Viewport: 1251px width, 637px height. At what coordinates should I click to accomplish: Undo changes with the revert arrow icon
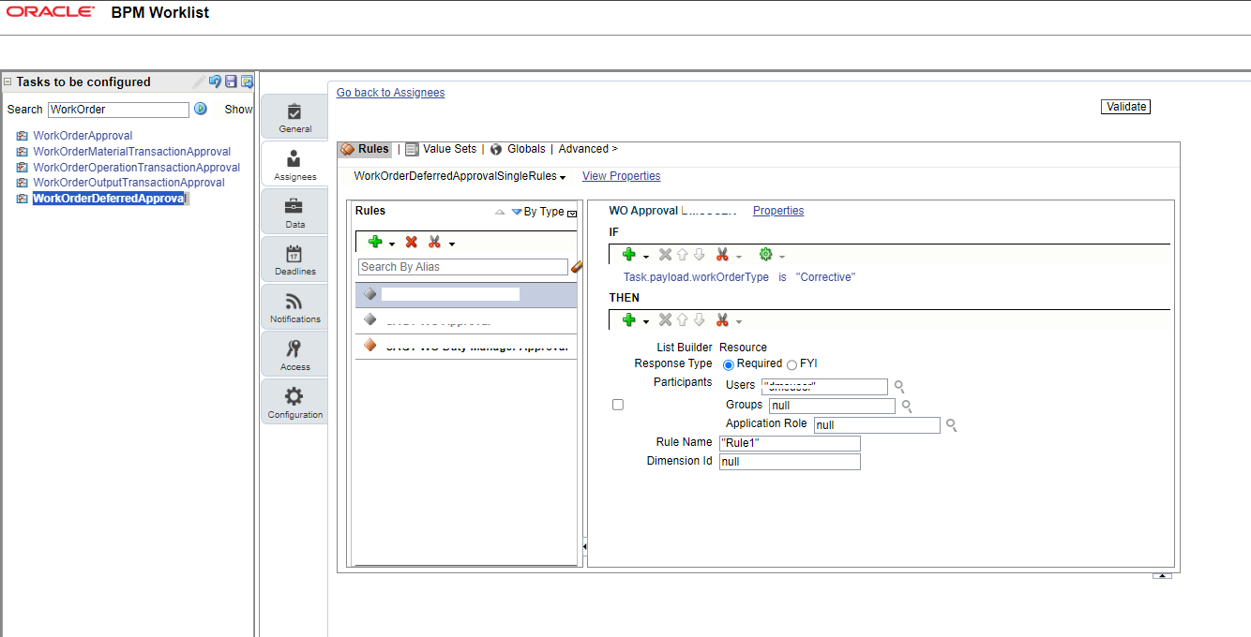click(x=215, y=81)
